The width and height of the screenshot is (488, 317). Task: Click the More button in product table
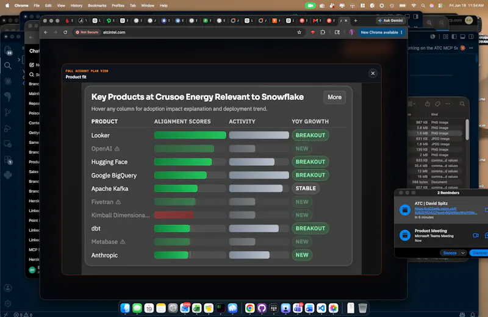[x=334, y=97]
